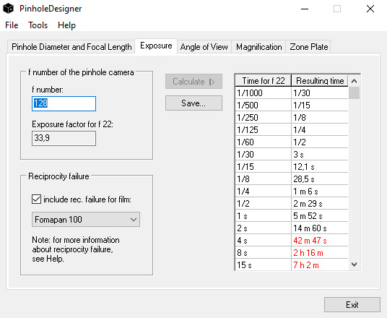387x318 pixels.
Task: Switch to the Magnification tab
Action: [258, 47]
